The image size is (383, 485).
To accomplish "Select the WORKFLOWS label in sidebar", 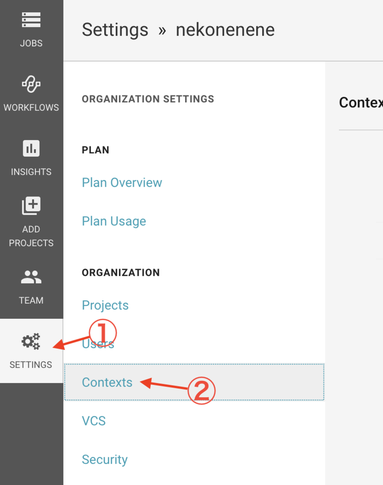I will [x=31, y=108].
